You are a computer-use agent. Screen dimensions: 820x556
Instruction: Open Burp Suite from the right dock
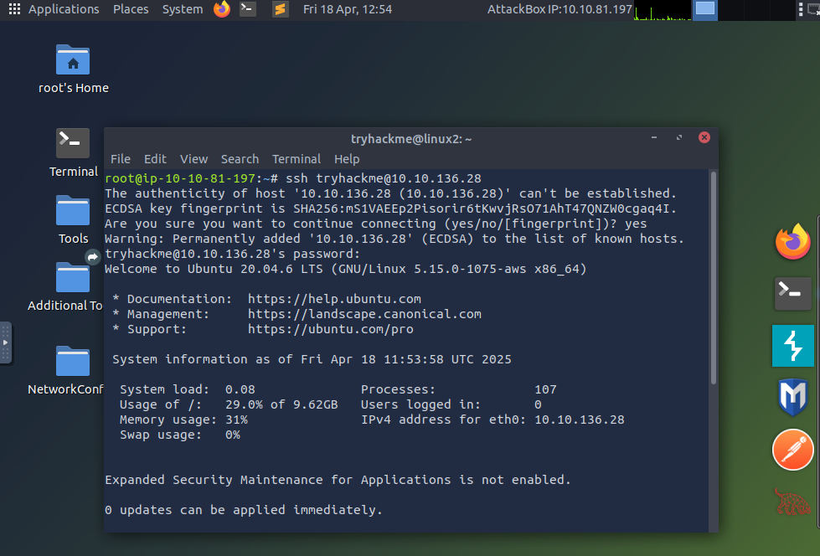[793, 345]
